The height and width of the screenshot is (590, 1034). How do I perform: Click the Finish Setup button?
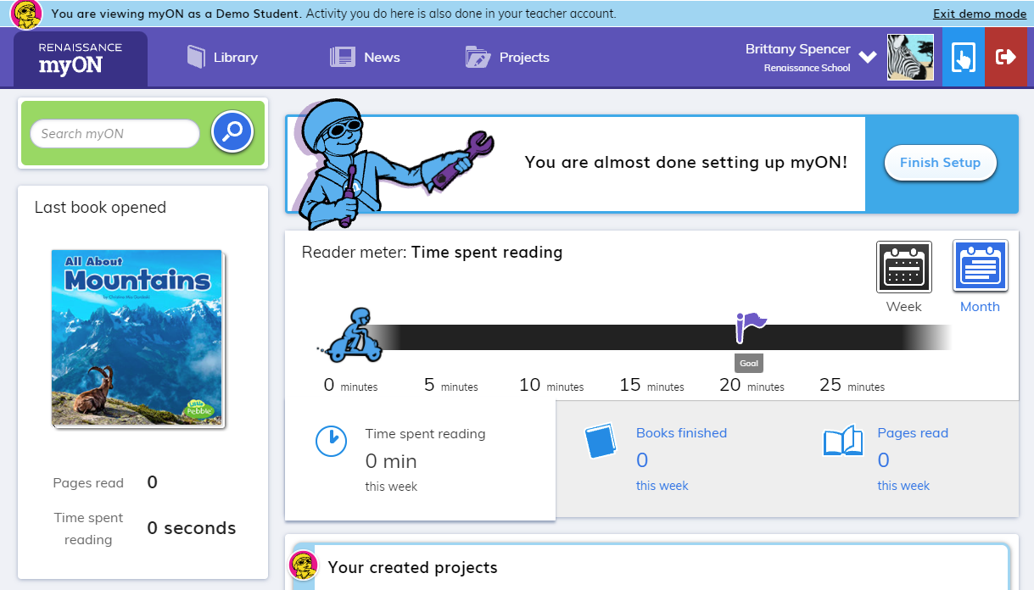point(940,163)
